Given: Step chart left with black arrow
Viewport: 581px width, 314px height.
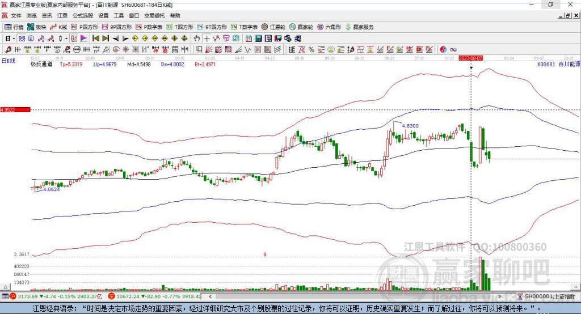Looking at the screenshot, I should [116, 39].
